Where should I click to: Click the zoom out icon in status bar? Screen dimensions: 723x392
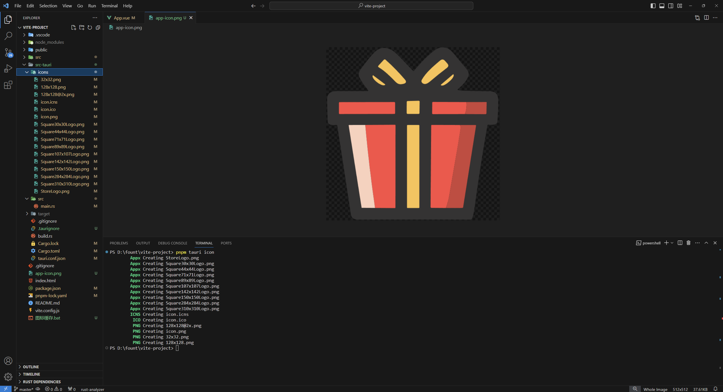635,389
